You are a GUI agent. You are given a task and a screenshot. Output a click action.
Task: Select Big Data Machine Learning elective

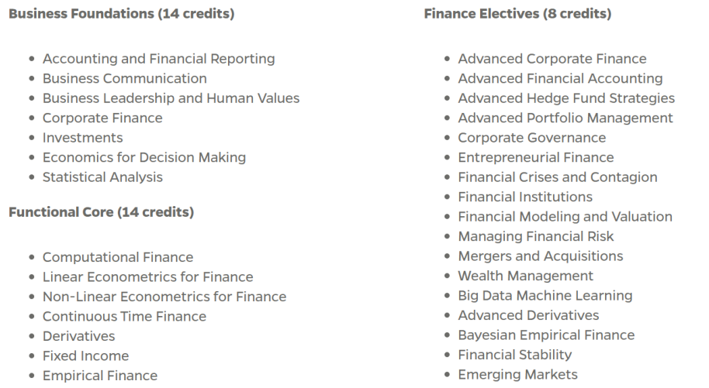(545, 296)
